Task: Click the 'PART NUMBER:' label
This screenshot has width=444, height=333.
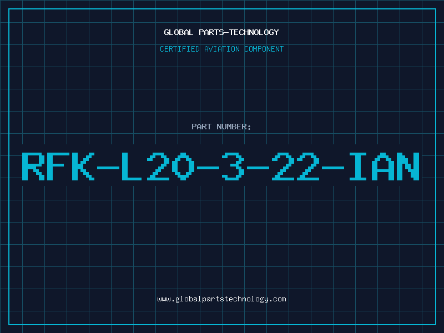Action: click(221, 127)
